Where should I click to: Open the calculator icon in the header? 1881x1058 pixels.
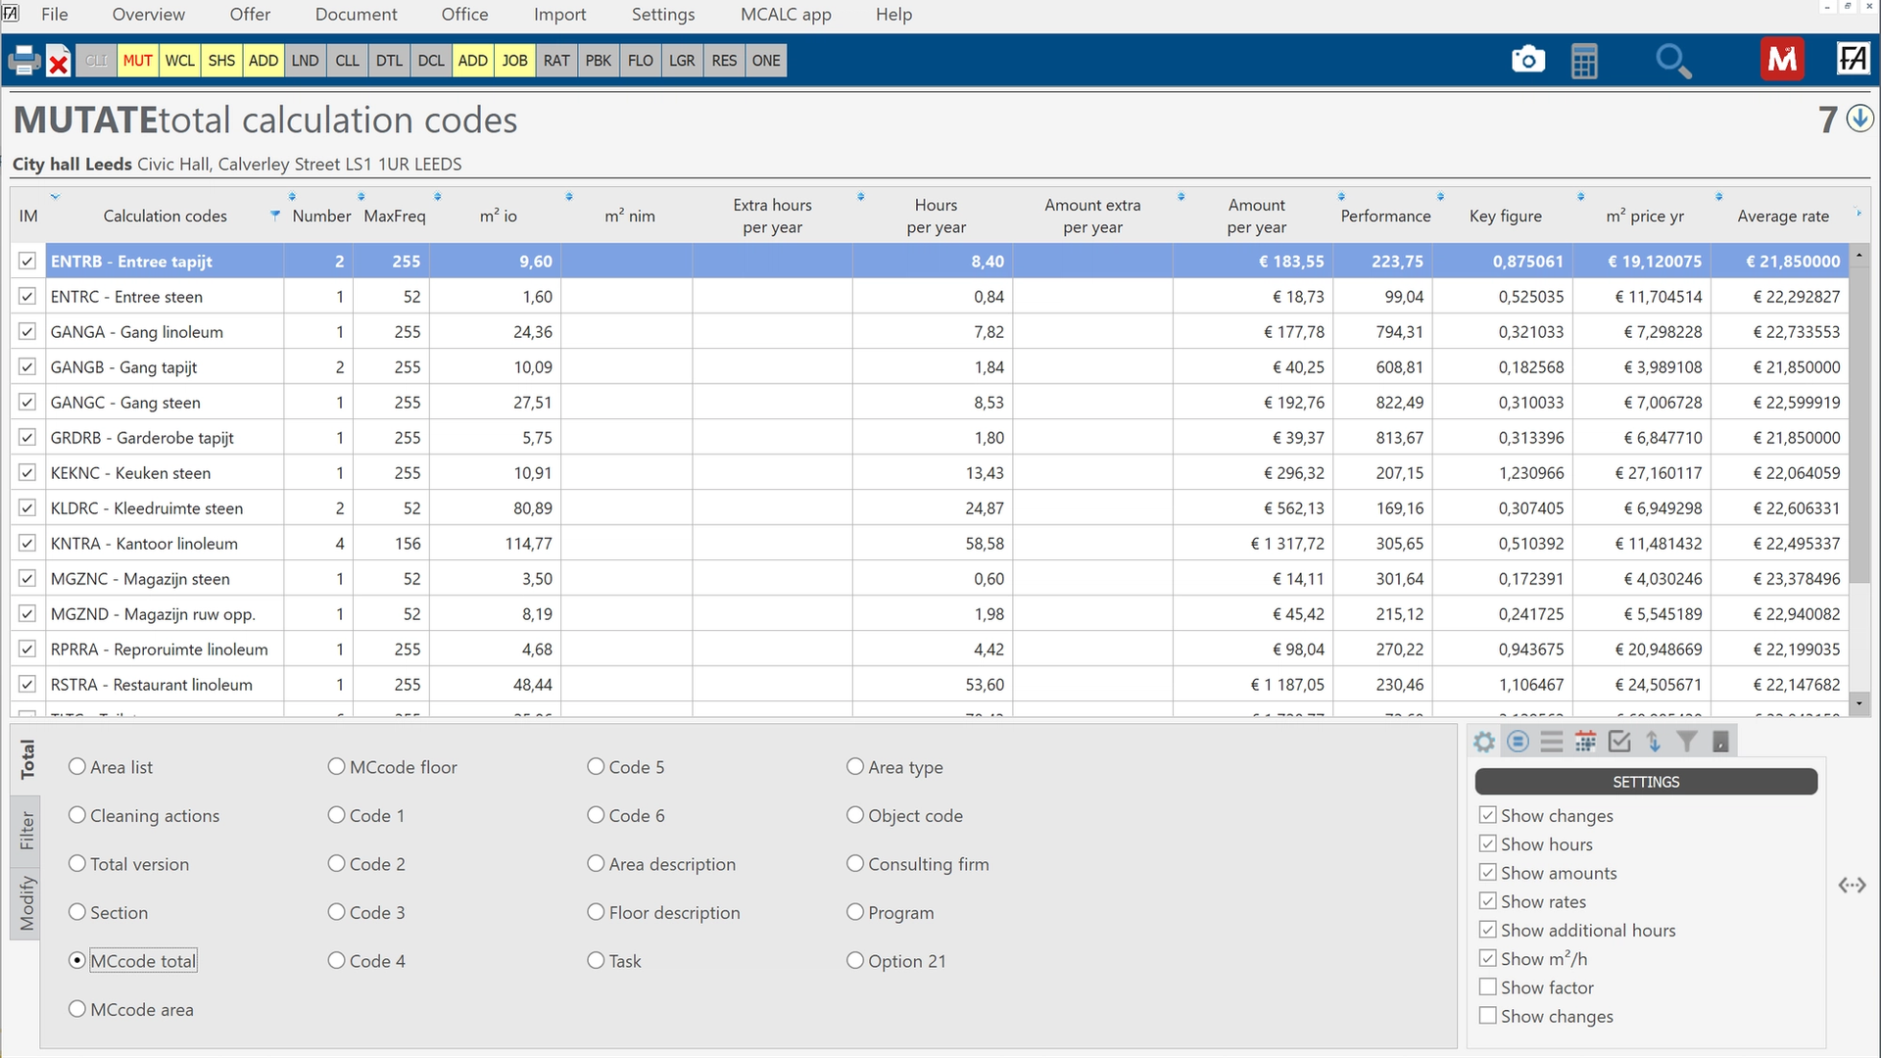[1584, 61]
